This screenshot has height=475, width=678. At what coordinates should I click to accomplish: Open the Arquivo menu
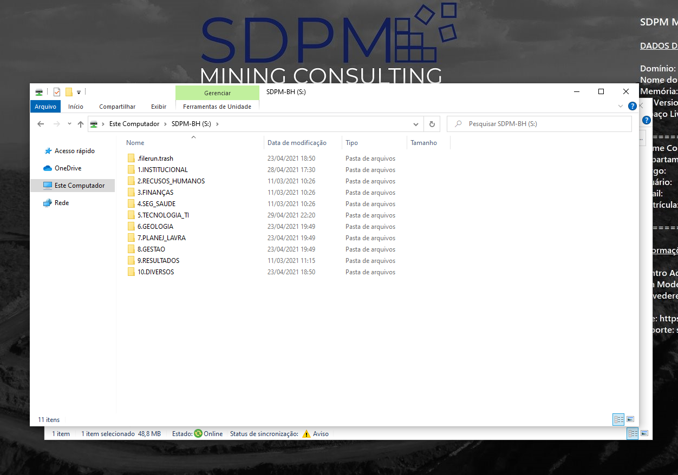pyautogui.click(x=45, y=107)
